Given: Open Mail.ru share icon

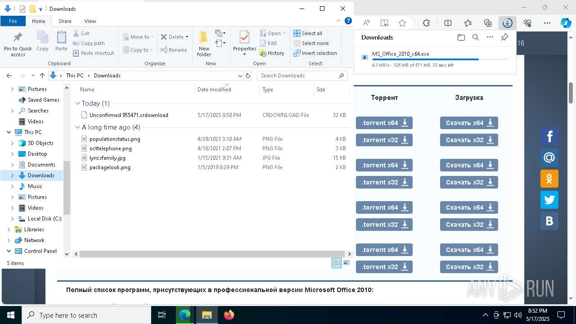Looking at the screenshot, I should [549, 157].
